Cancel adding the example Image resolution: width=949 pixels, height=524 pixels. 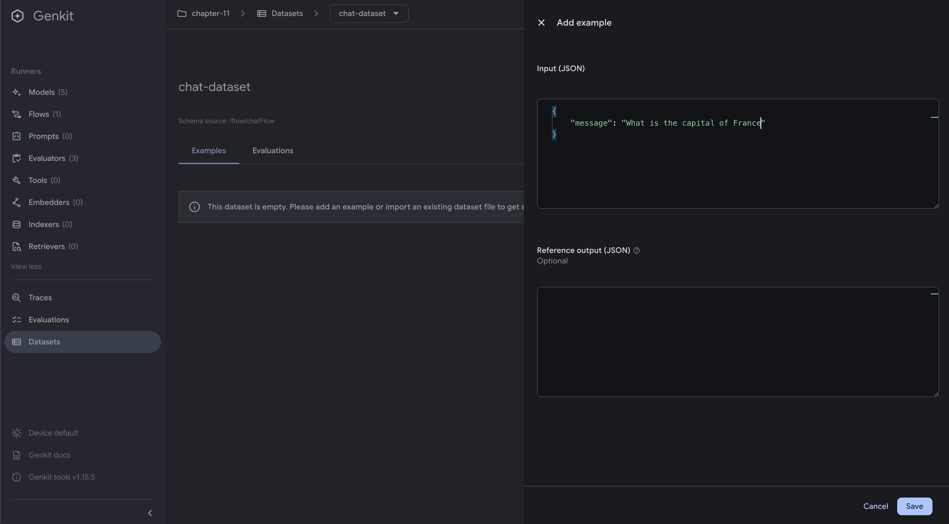(x=875, y=506)
